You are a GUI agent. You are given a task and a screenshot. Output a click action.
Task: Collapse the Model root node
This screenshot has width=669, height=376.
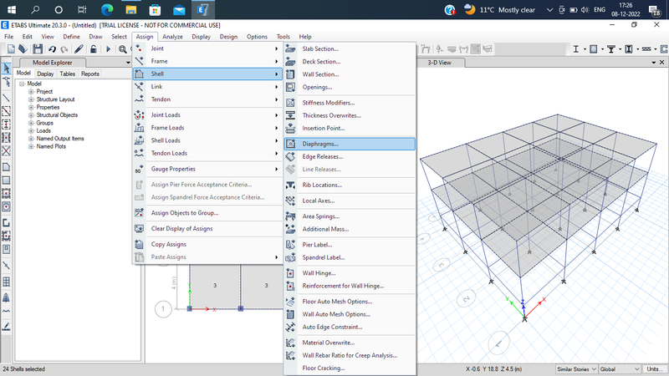[x=22, y=84]
